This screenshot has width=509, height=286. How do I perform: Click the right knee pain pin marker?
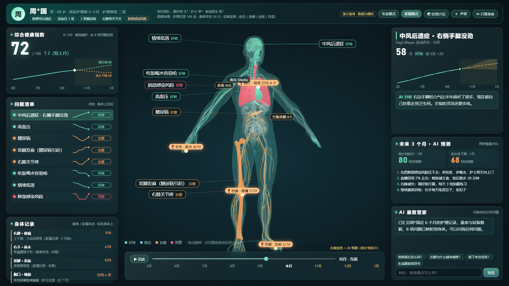[242, 191]
